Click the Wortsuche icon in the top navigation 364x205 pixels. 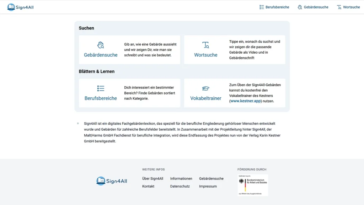(339, 7)
